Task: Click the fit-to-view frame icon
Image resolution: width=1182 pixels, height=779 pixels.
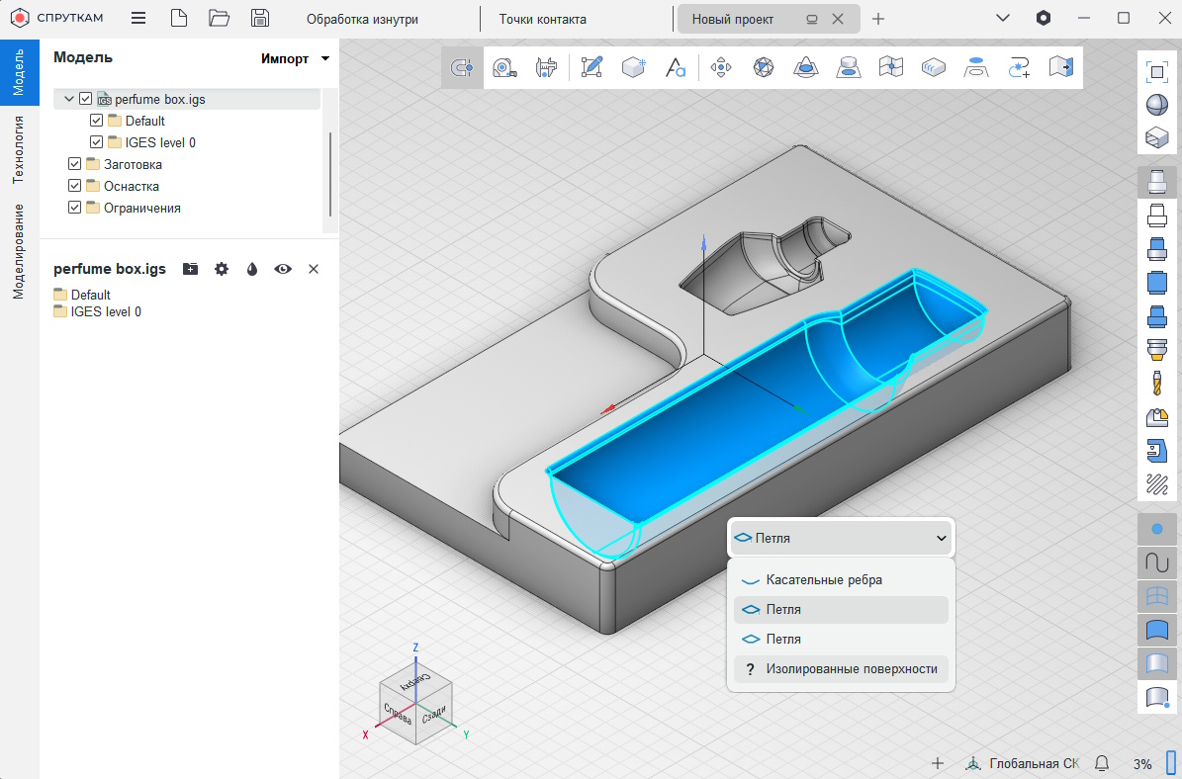Action: (1155, 71)
